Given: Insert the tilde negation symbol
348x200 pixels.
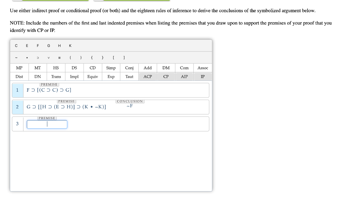Looking at the screenshot, I should (x=16, y=57).
